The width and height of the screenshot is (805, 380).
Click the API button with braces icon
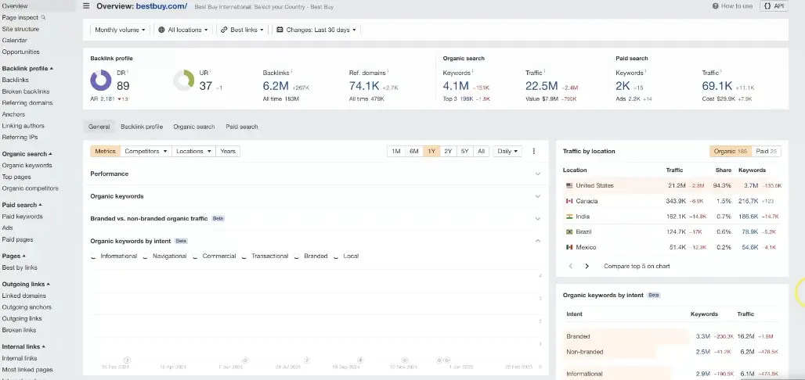[774, 6]
